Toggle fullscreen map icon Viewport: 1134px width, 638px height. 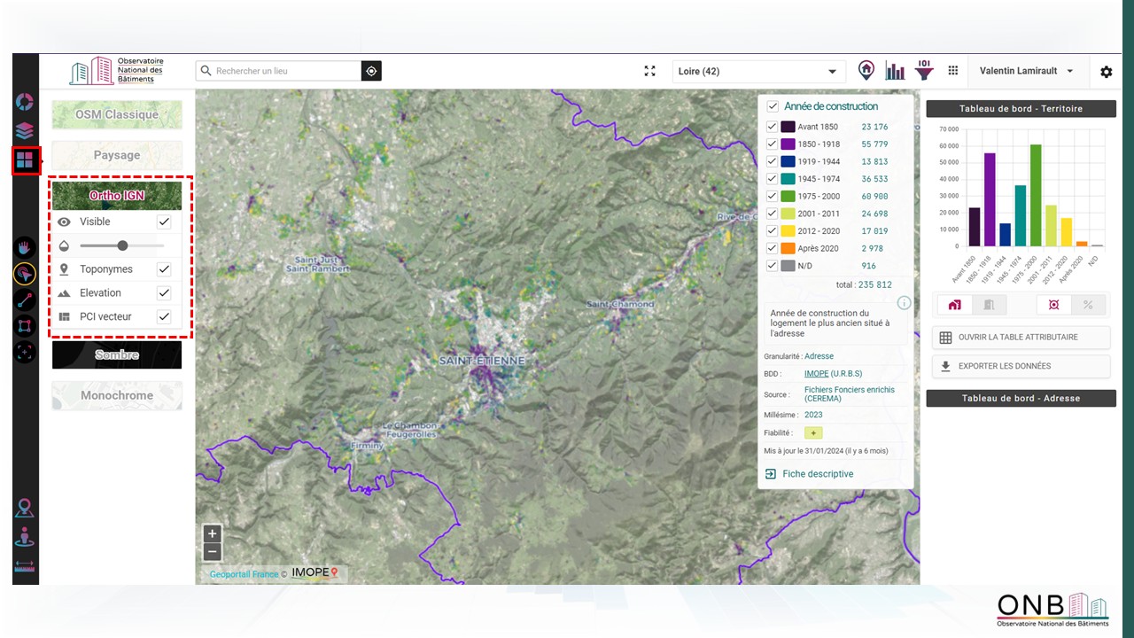point(649,71)
